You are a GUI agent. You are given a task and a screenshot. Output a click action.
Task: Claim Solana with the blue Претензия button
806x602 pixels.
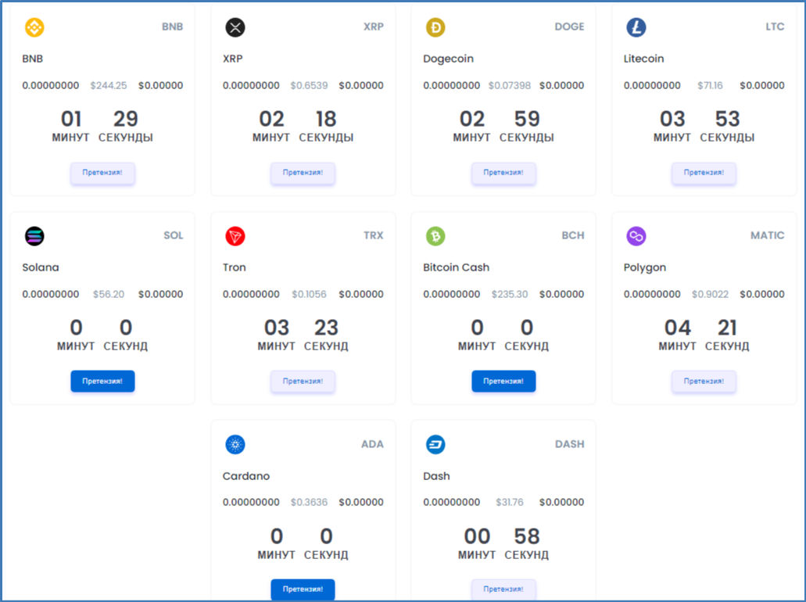(x=102, y=381)
